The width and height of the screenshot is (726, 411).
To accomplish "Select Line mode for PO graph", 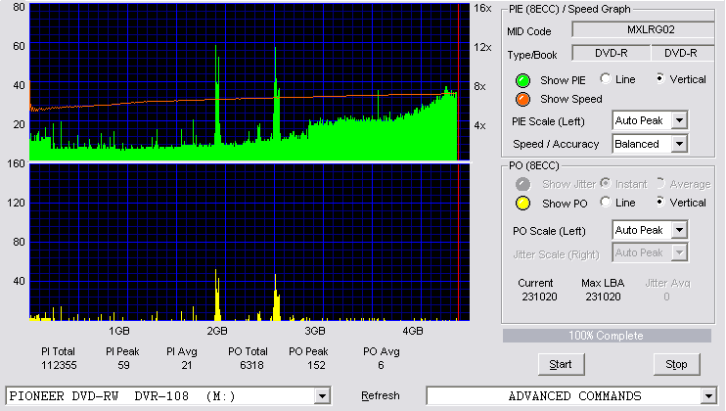I will [x=605, y=202].
